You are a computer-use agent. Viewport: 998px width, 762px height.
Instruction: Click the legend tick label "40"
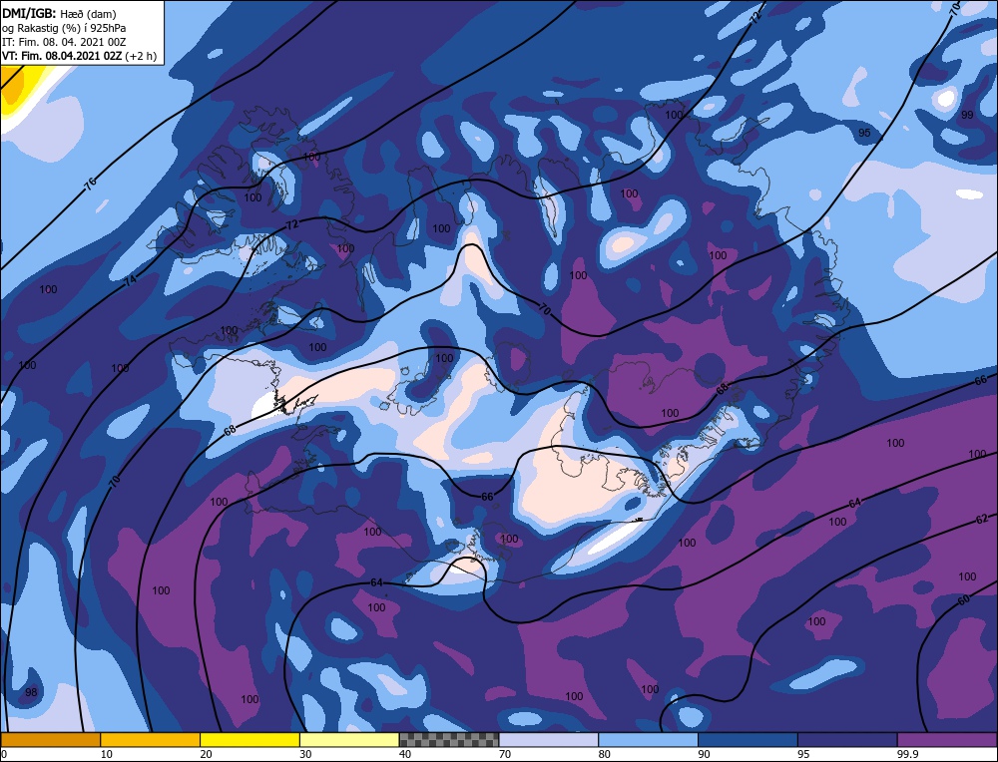coord(405,754)
